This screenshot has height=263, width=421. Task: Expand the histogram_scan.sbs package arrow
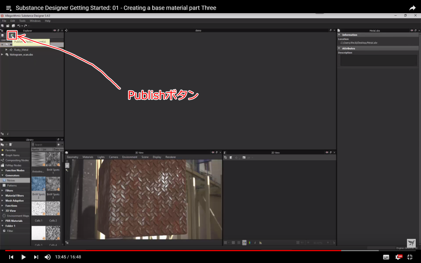coord(2,54)
